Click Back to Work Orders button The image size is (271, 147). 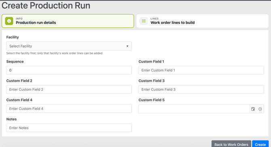(231, 144)
